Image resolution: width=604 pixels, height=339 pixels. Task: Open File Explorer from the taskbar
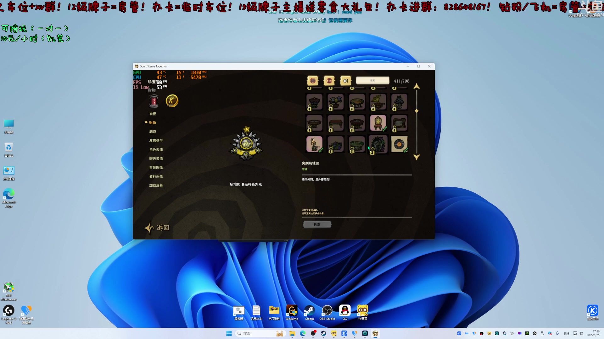[x=292, y=333]
